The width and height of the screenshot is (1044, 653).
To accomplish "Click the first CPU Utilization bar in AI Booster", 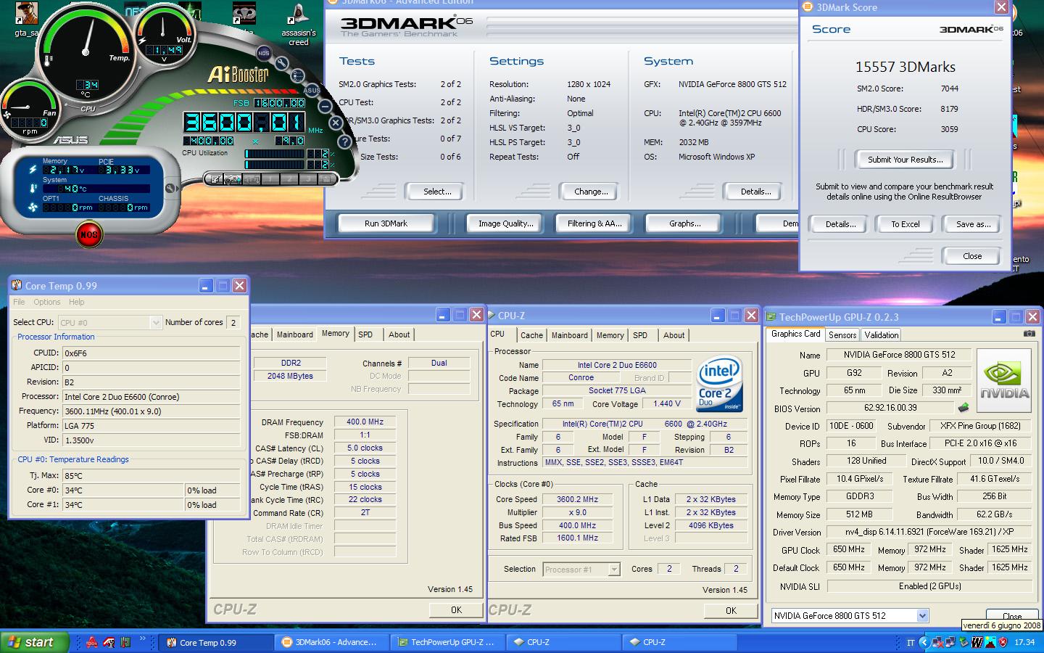I will [x=274, y=154].
